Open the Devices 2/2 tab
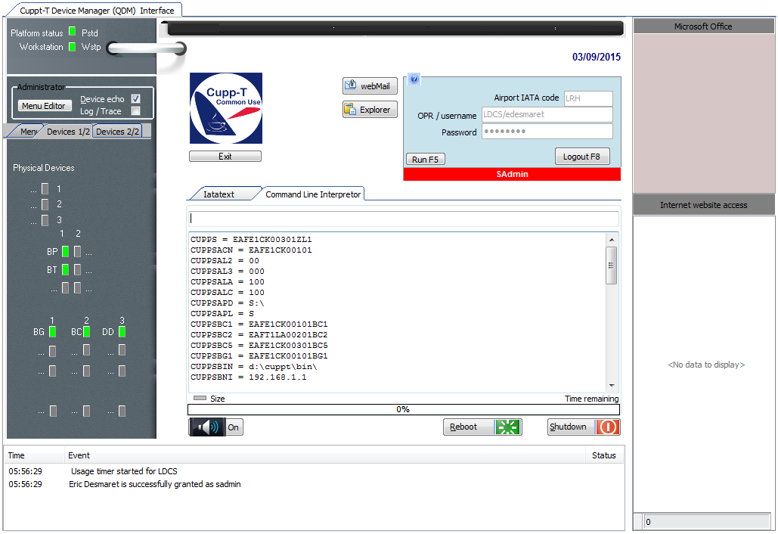 click(117, 132)
